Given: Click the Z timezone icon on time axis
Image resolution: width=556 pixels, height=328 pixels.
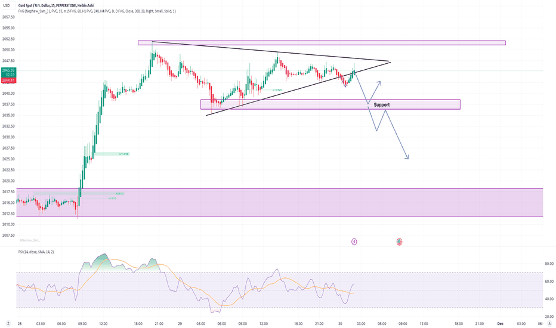Looking at the screenshot, I should 8,323.
